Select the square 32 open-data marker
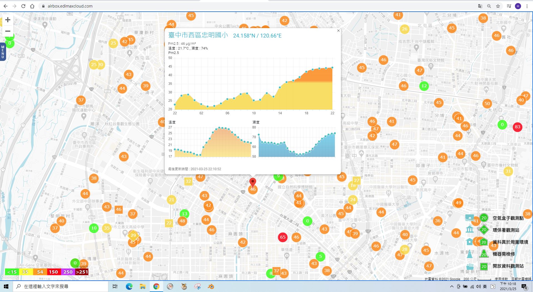The height and width of the screenshot is (292, 533). (188, 181)
